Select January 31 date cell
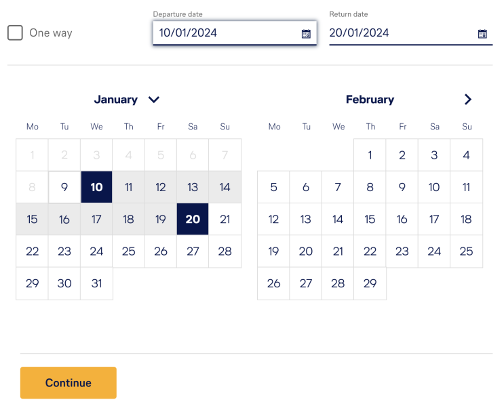This screenshot has height=404, width=504. click(96, 283)
